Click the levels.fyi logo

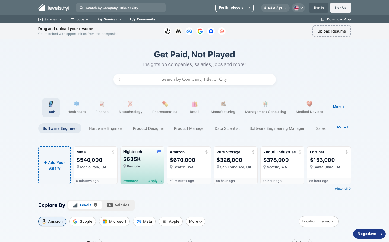click(54, 8)
